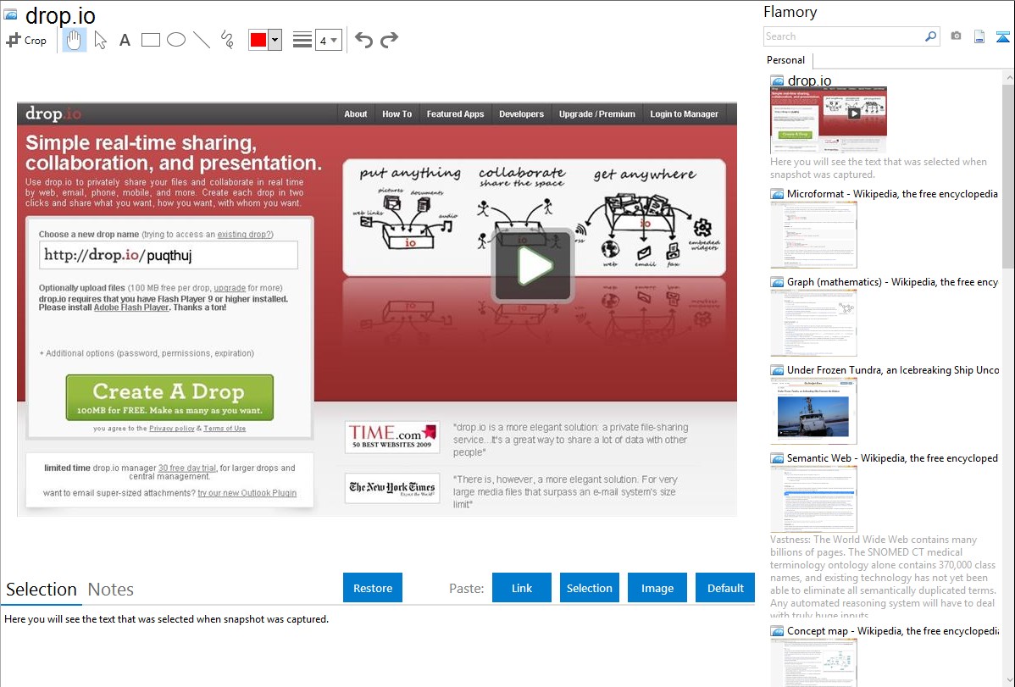1015x687 pixels.
Task: Paste as Link button
Action: 522,588
